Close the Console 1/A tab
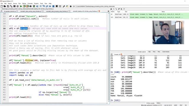Image resolution: width=189 pixels, height=106 pixels. pos(121,54)
